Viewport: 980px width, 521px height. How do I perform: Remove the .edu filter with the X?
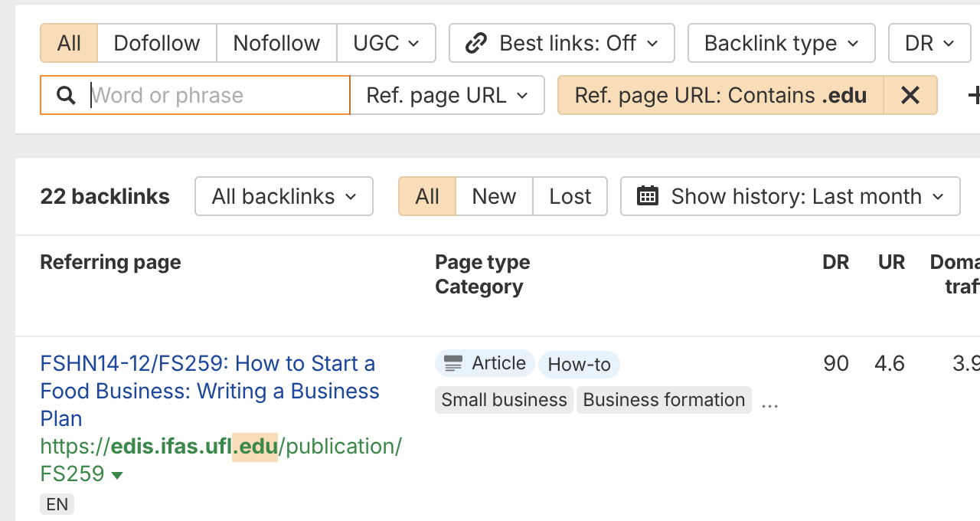point(910,95)
